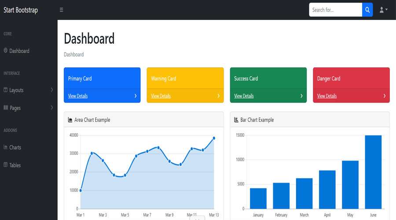Image resolution: width=396 pixels, height=220 pixels.
Task: Click the large Dashboard page heading
Action: coord(89,39)
